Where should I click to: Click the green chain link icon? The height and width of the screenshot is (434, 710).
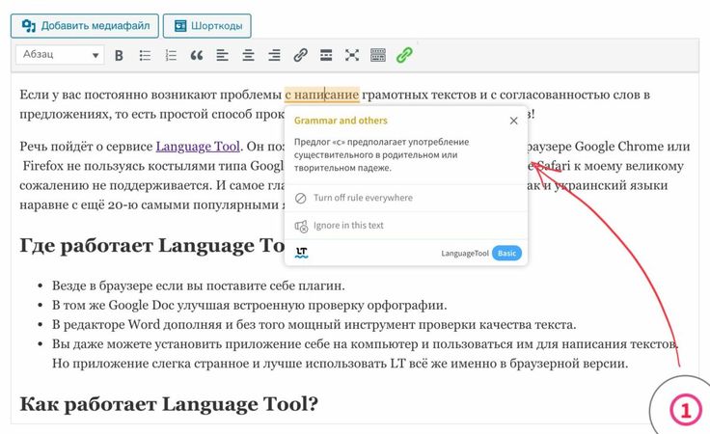click(x=404, y=55)
